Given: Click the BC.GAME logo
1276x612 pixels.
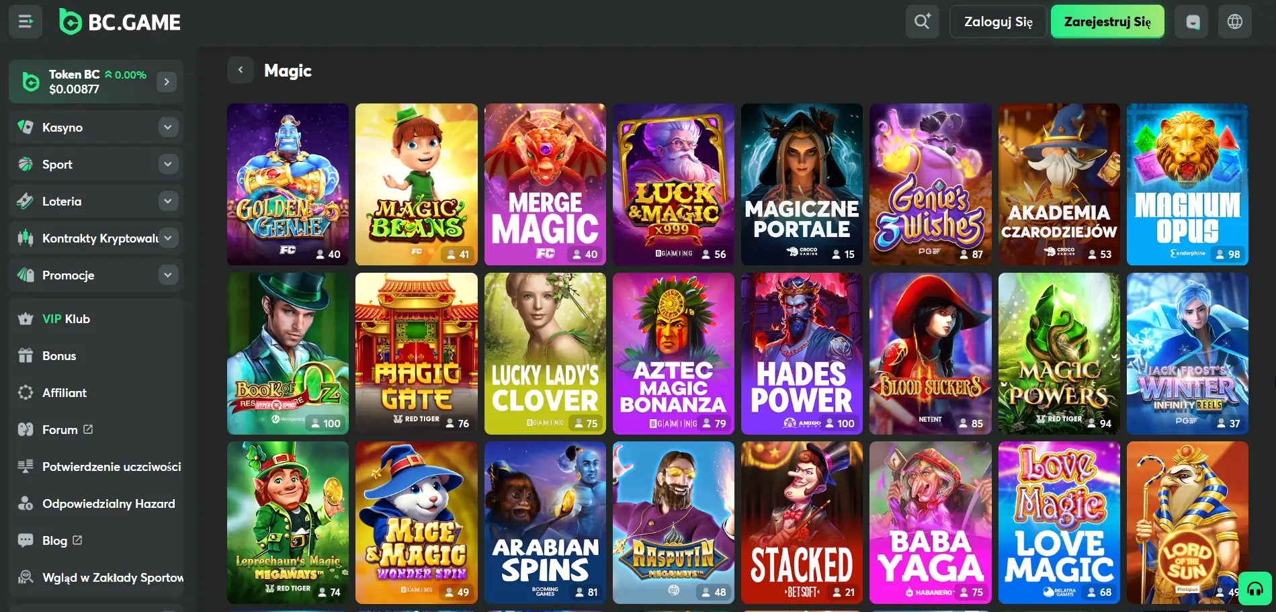Looking at the screenshot, I should (x=120, y=22).
